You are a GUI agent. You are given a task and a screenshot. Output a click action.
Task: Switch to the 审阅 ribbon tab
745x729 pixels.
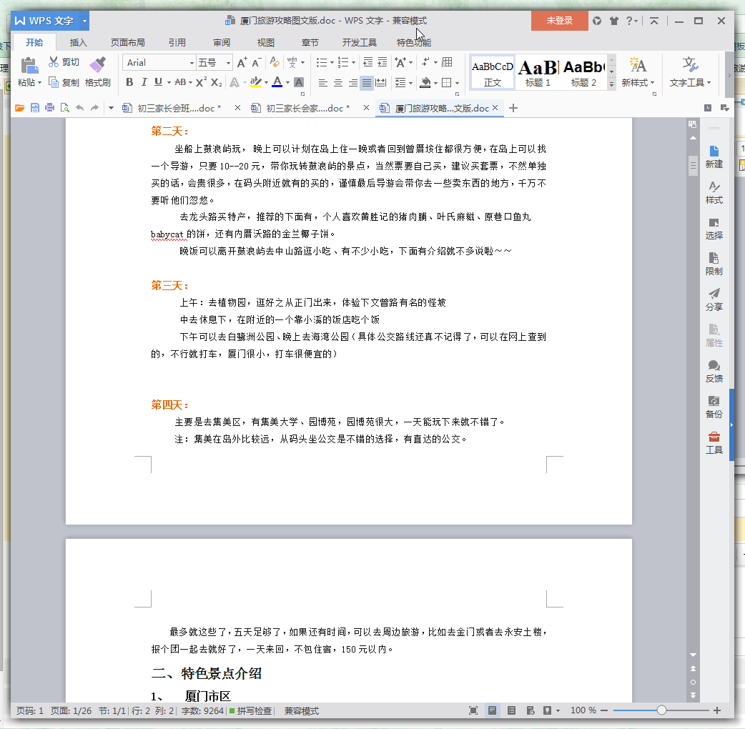pos(222,43)
